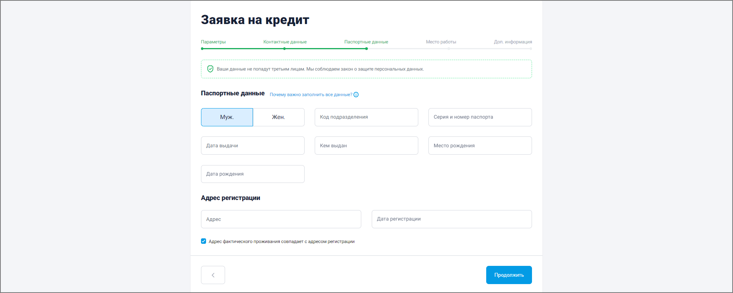This screenshot has height=293, width=733.
Task: Click the Продолжить button
Action: [509, 275]
